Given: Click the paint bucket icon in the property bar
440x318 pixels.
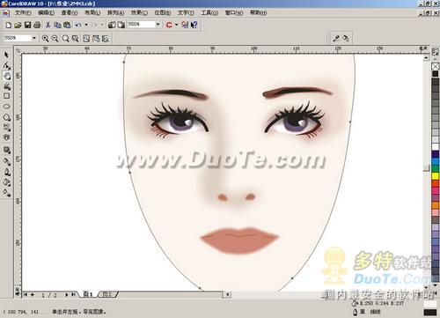Looking at the screenshot, I should [346, 38].
